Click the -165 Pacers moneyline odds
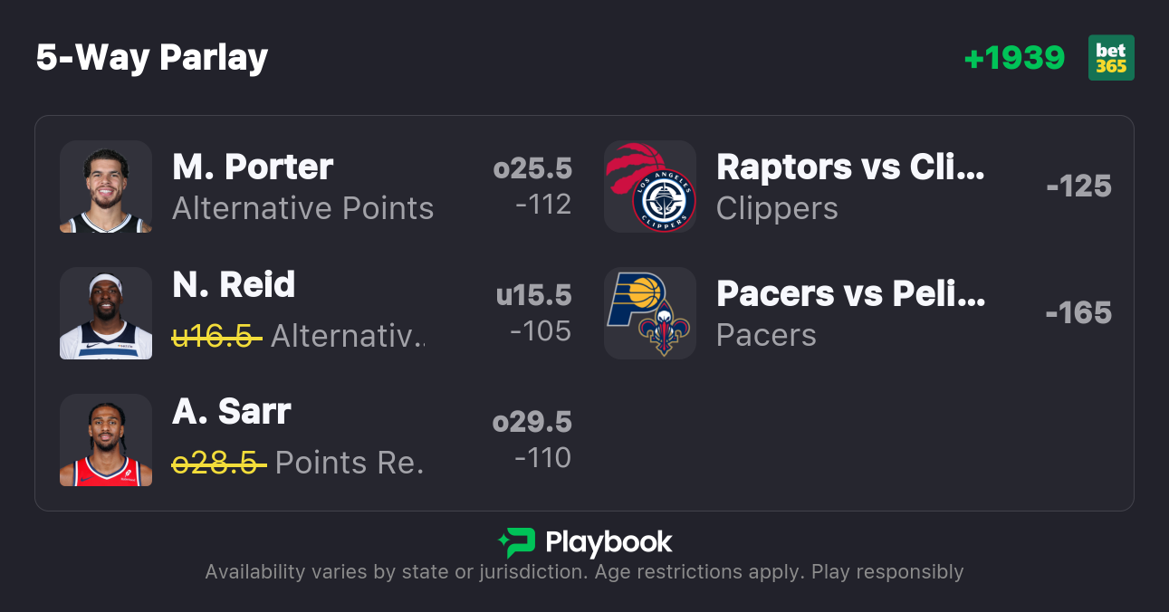Screen dimensions: 1169x612 click(x=1078, y=313)
